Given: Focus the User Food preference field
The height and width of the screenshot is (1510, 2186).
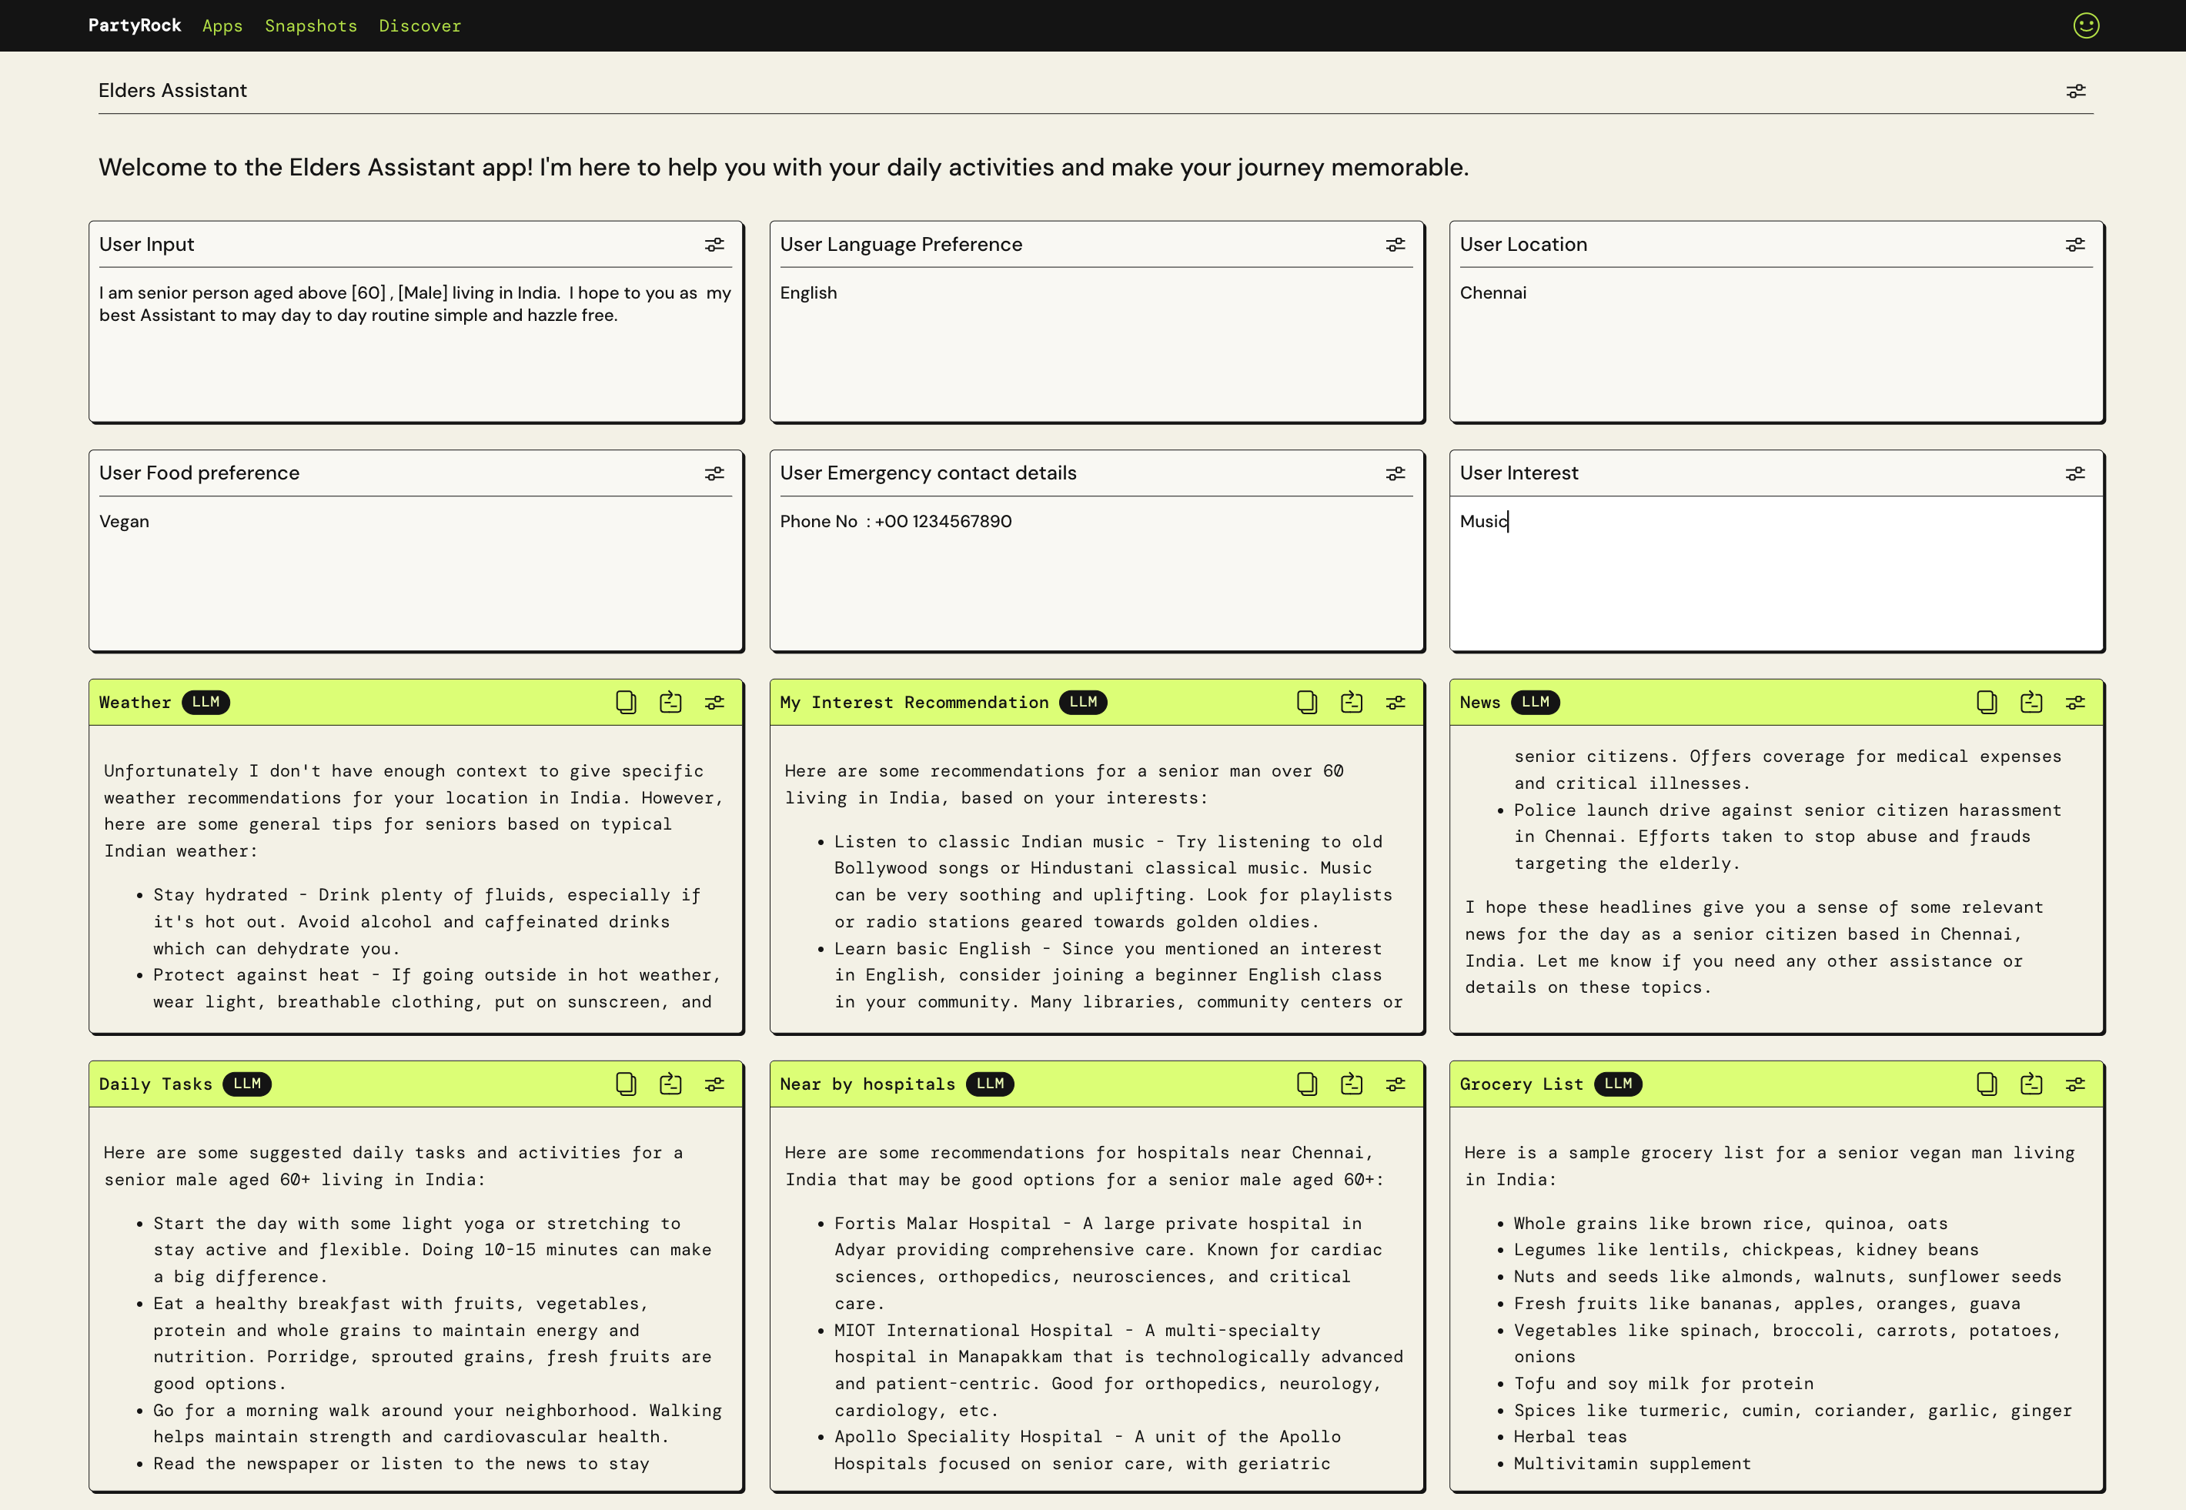Looking at the screenshot, I should click(x=416, y=568).
